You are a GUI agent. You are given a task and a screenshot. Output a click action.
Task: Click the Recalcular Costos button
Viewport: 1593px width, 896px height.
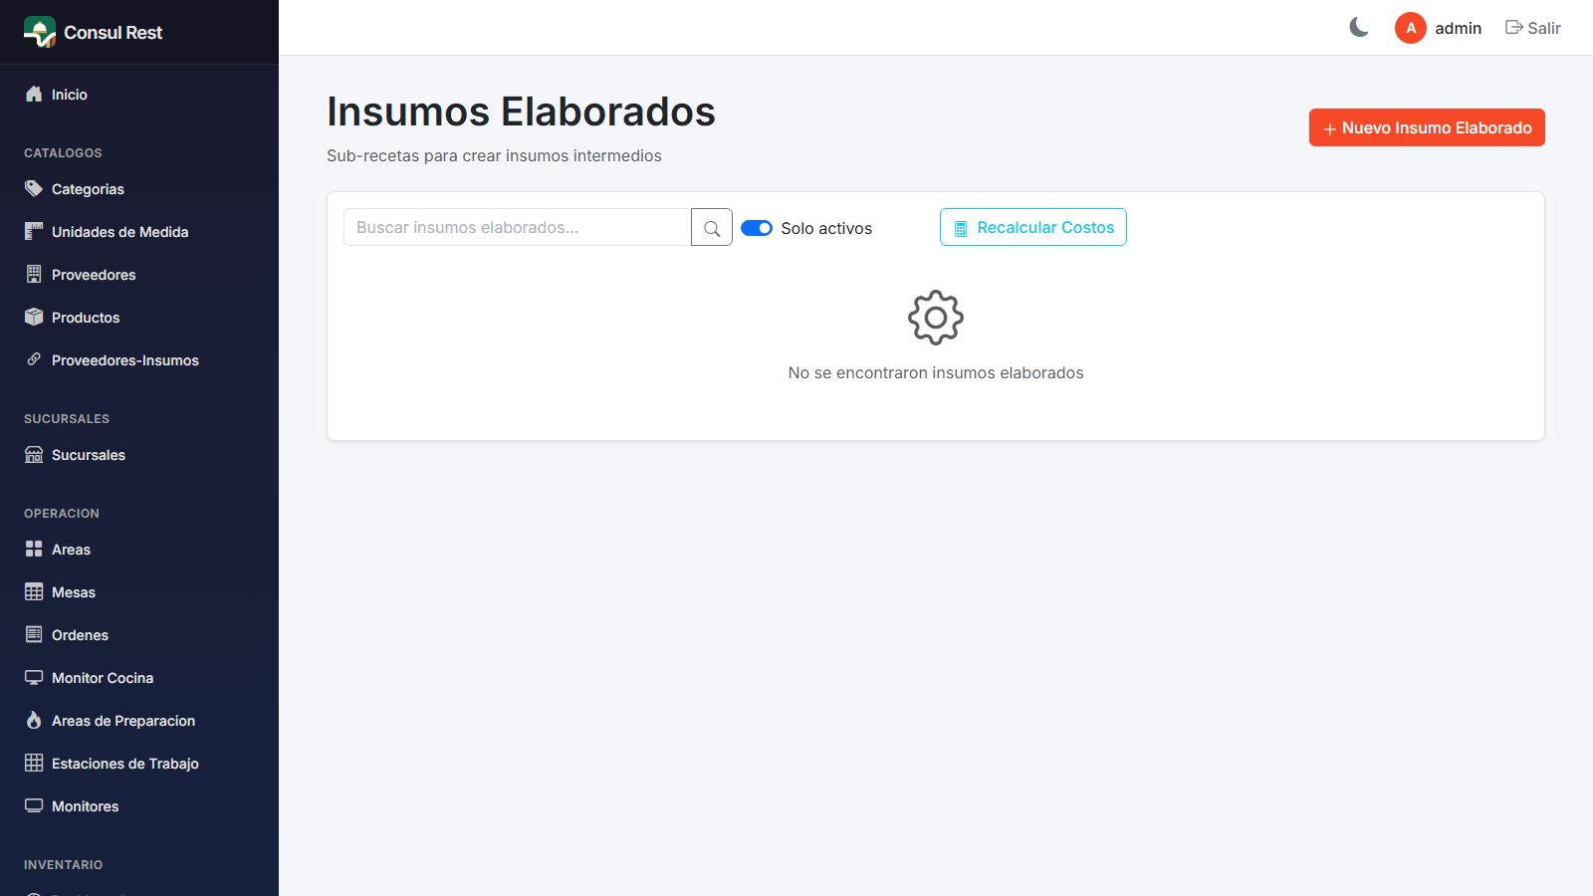point(1033,227)
